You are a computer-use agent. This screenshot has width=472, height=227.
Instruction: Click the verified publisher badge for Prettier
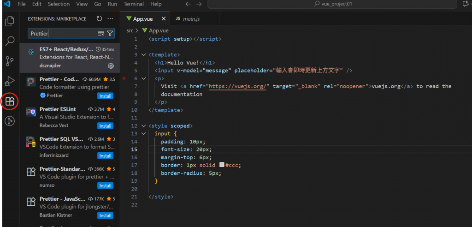[x=42, y=96]
